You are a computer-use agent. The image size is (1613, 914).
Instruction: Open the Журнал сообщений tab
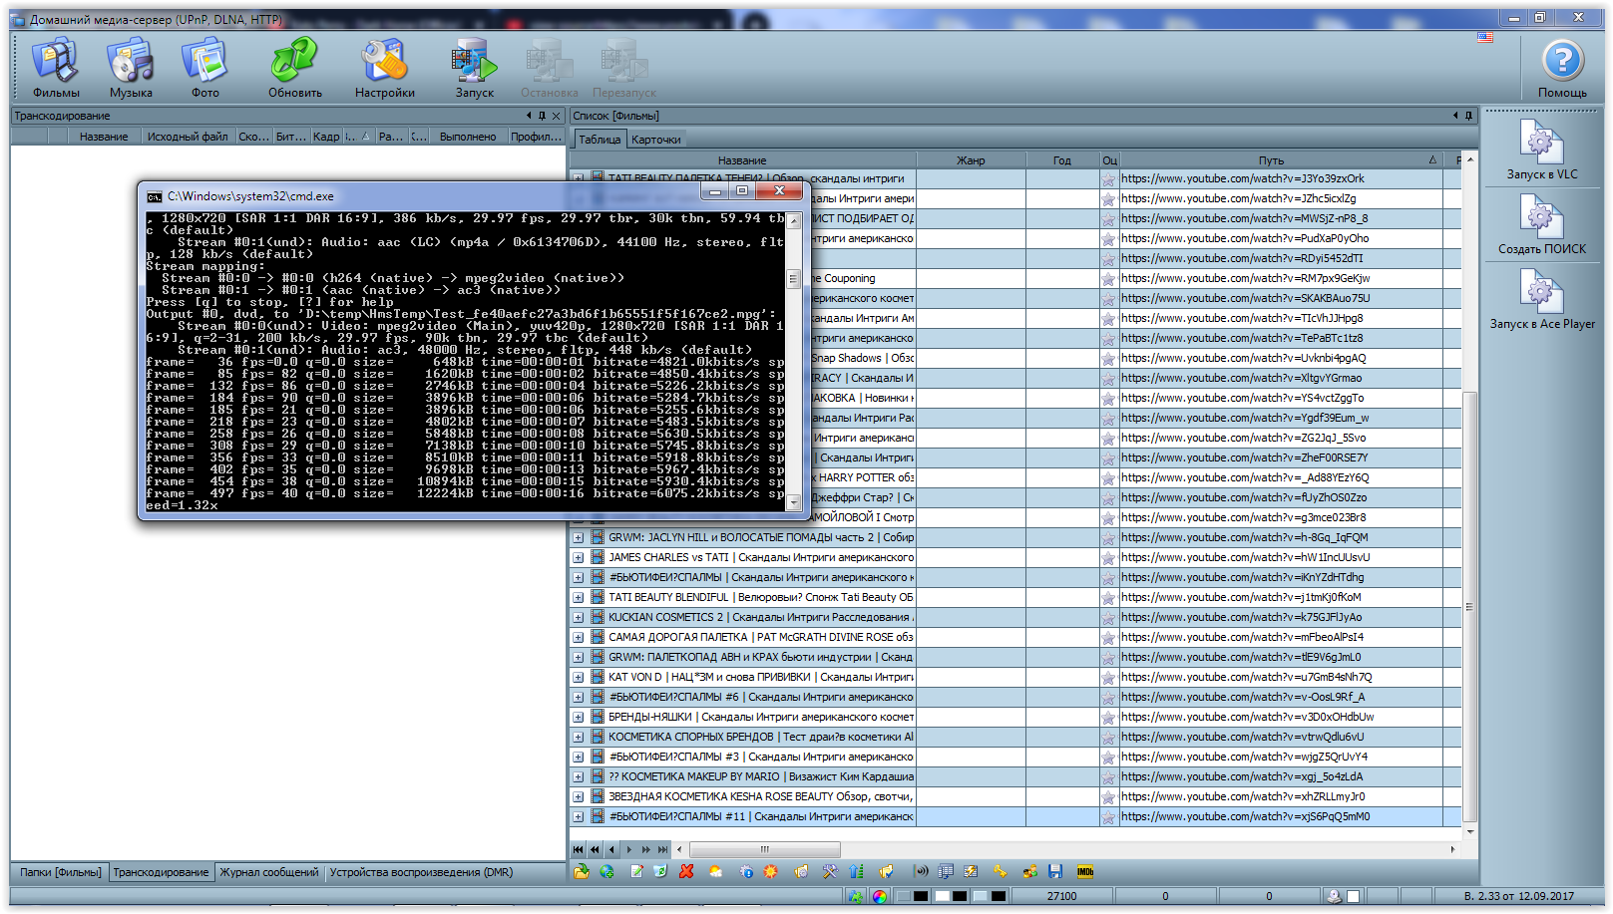pos(269,872)
